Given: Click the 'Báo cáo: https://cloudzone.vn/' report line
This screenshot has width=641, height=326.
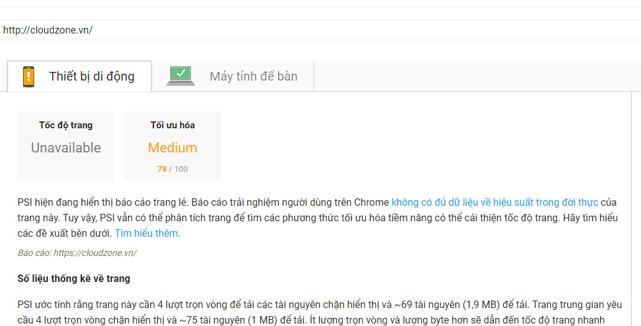Looking at the screenshot, I should [77, 253].
